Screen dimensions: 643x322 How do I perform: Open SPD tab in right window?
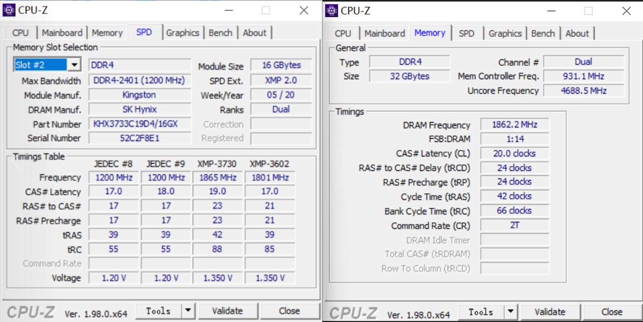(467, 33)
